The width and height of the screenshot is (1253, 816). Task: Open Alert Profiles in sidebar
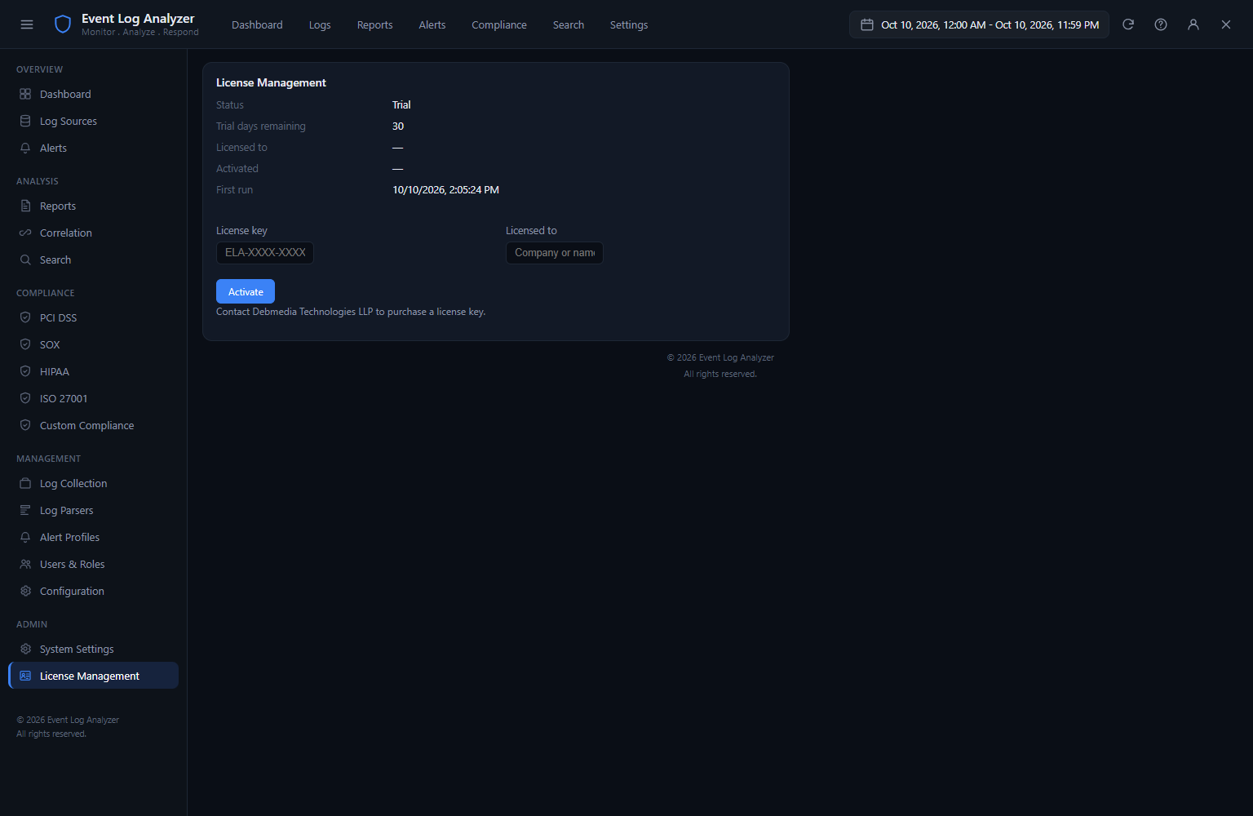(x=94, y=537)
